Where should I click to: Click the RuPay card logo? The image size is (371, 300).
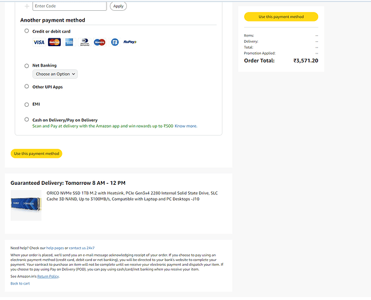tap(130, 42)
